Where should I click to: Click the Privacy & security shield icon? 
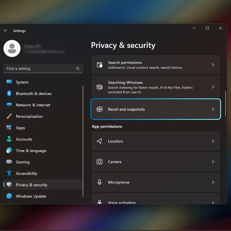point(9,184)
